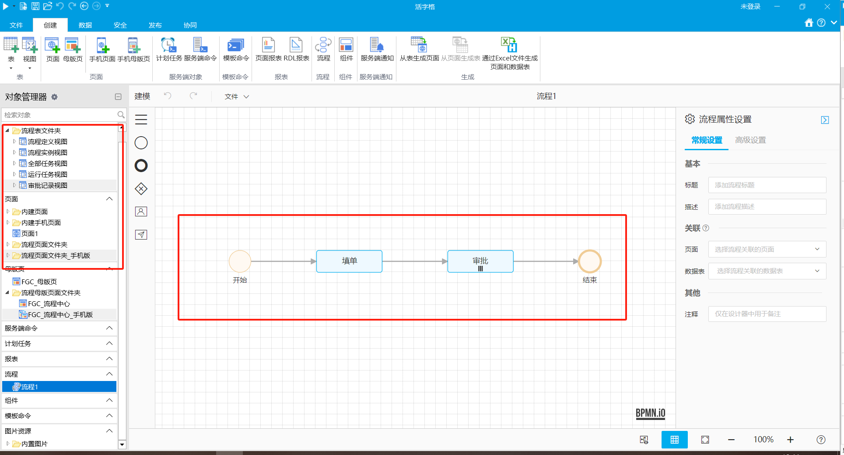This screenshot has width=844, height=455.
Task: Add a 计划任务 scheduled task
Action: point(169,49)
